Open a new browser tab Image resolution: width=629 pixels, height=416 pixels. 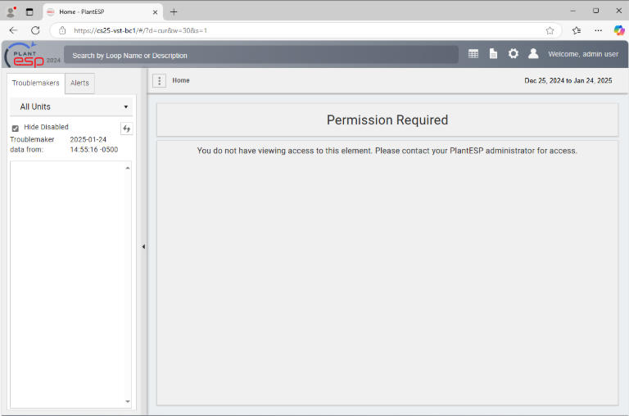tap(174, 12)
